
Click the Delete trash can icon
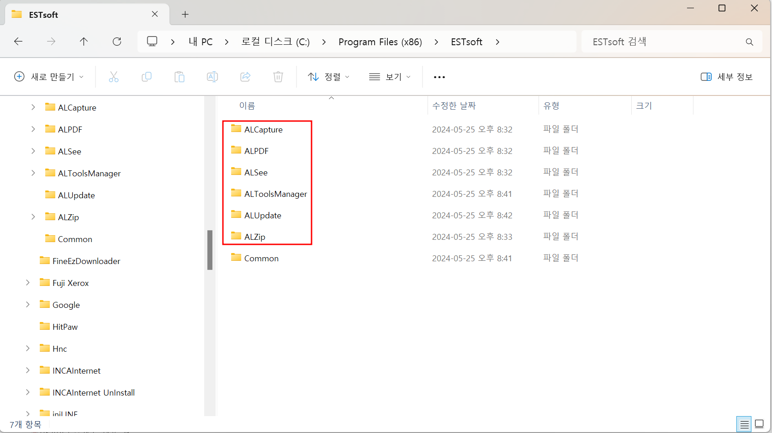[278, 77]
